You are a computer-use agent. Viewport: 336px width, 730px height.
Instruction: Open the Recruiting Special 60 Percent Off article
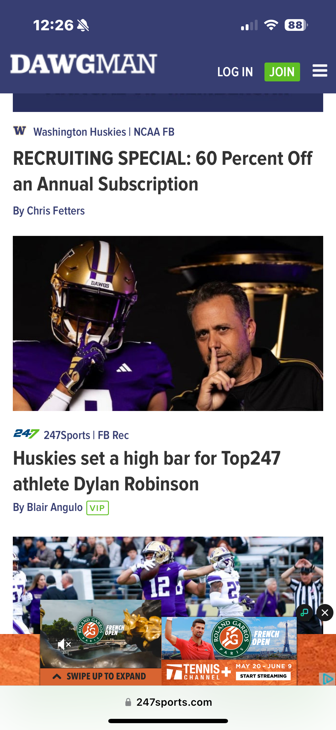tap(162, 171)
